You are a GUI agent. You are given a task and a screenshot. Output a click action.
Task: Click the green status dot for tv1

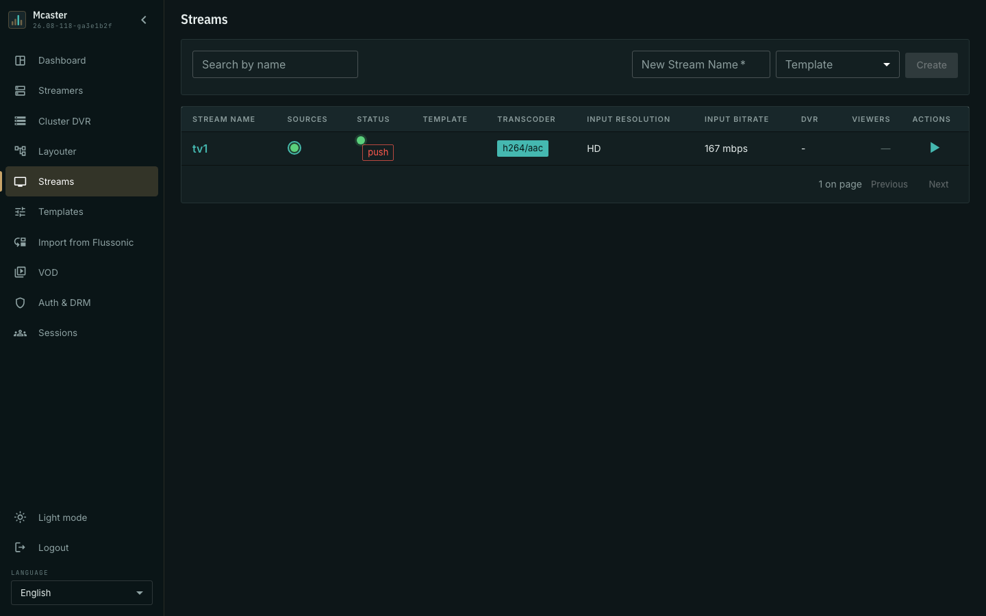click(361, 140)
